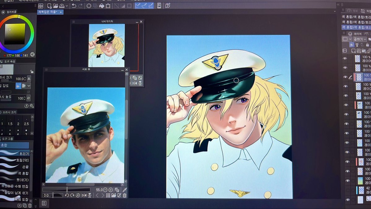The width and height of the screenshot is (371, 209).
Task: Open the 컬러써클 color wheel tab
Action: 10,12
